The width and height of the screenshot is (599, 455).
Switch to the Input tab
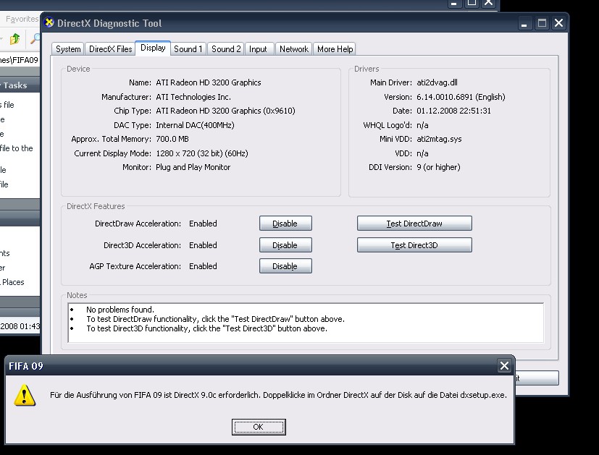(x=259, y=49)
